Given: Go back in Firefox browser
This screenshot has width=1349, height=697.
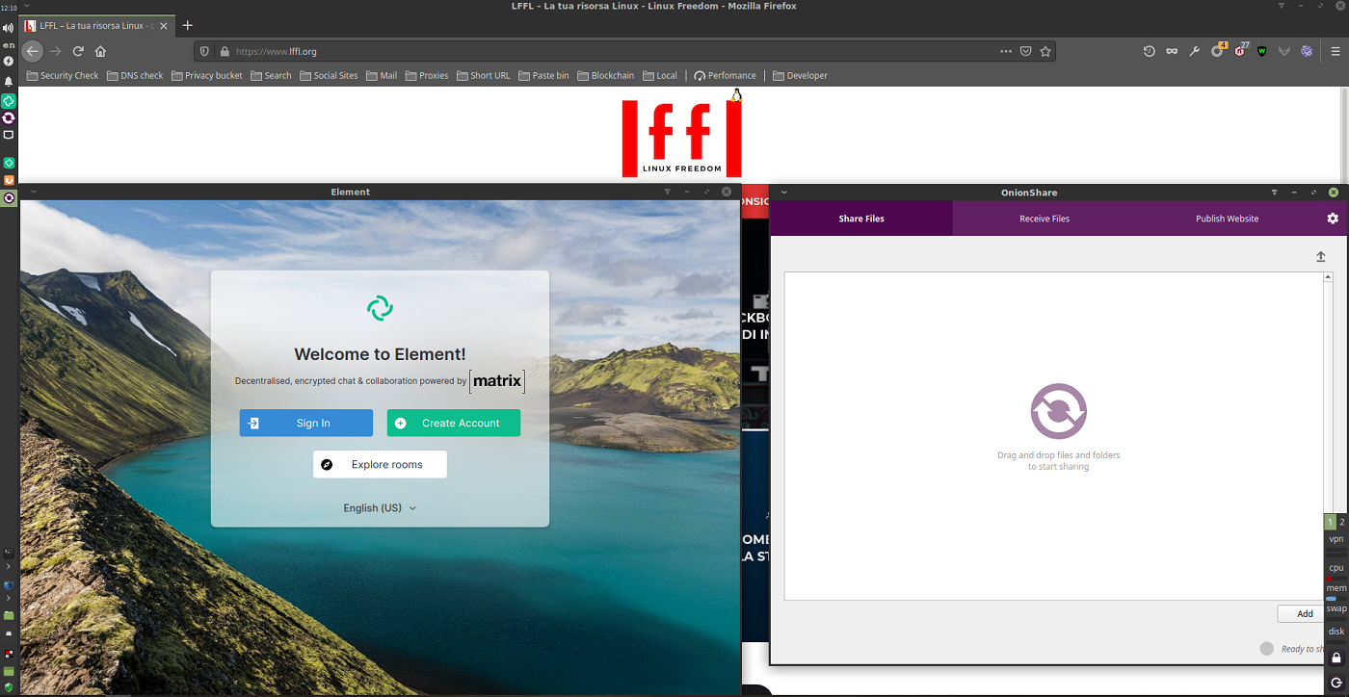Looking at the screenshot, I should click(x=32, y=51).
